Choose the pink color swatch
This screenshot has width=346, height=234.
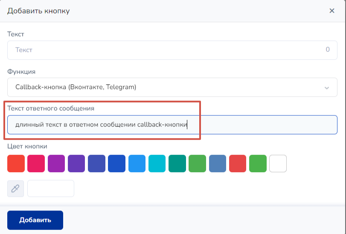(x=36, y=163)
